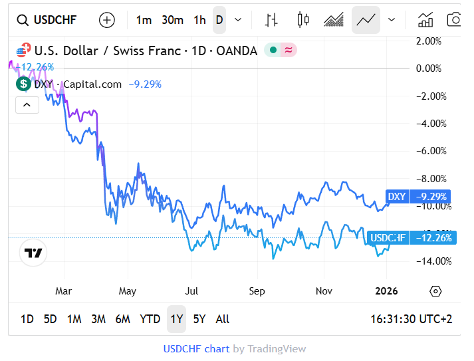Select the area chart style icon
The width and height of the screenshot is (474, 361).
(334, 20)
